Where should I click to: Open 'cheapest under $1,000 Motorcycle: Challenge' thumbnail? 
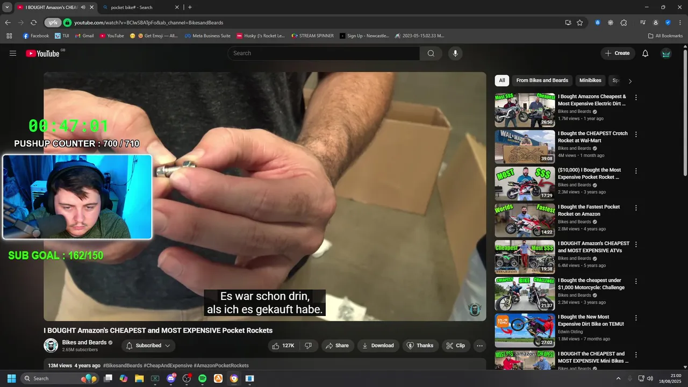525,293
